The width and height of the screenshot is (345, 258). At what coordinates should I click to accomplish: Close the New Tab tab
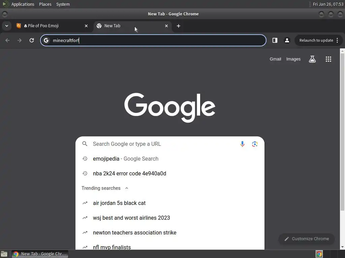pos(166,26)
